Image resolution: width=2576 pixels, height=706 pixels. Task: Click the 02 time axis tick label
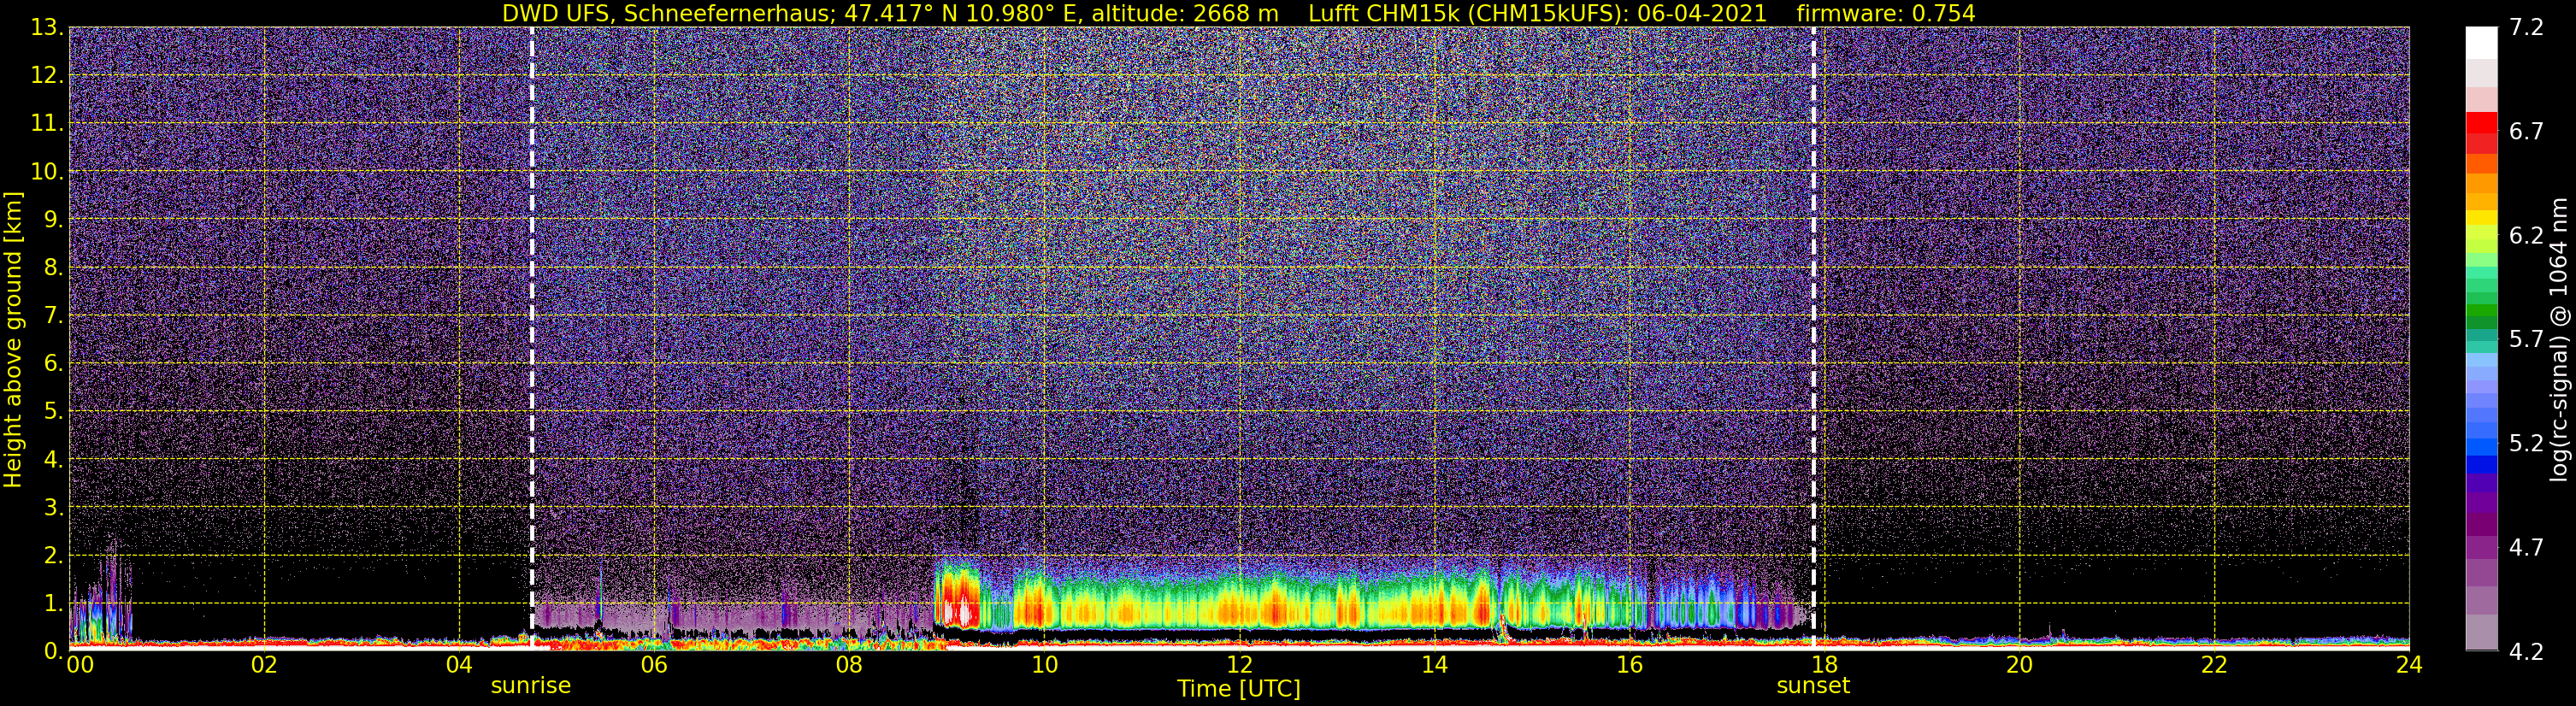[x=264, y=665]
